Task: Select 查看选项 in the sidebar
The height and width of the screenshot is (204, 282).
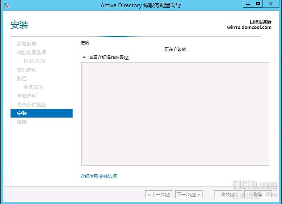Action: (x=26, y=96)
